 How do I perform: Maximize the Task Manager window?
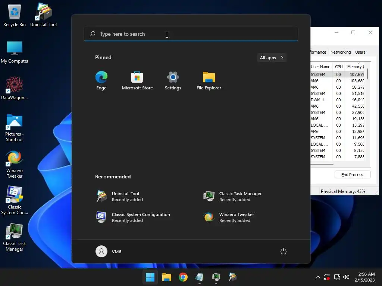coord(353,32)
